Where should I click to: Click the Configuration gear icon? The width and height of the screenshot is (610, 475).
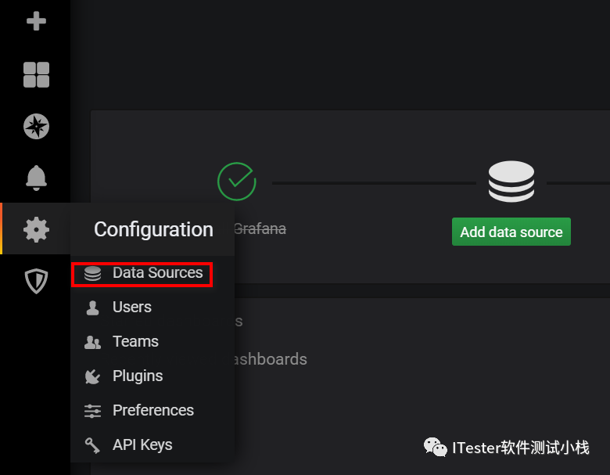click(x=36, y=229)
